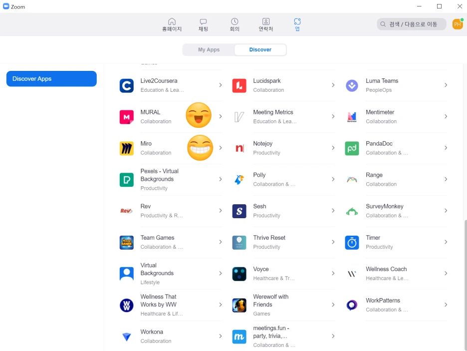467x351 pixels.
Task: Click the Sesh app icon
Action: (x=239, y=211)
